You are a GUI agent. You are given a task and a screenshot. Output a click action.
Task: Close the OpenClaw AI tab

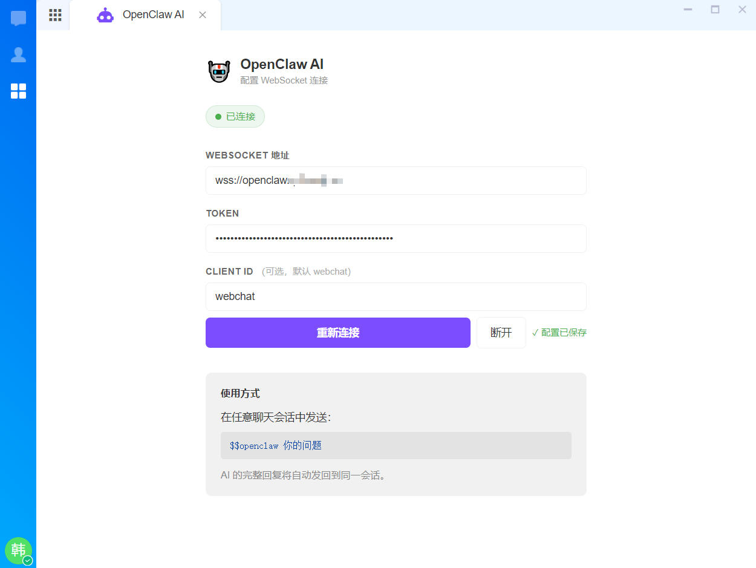(203, 15)
